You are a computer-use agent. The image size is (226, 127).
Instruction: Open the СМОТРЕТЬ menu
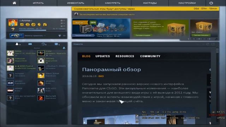(113, 3)
